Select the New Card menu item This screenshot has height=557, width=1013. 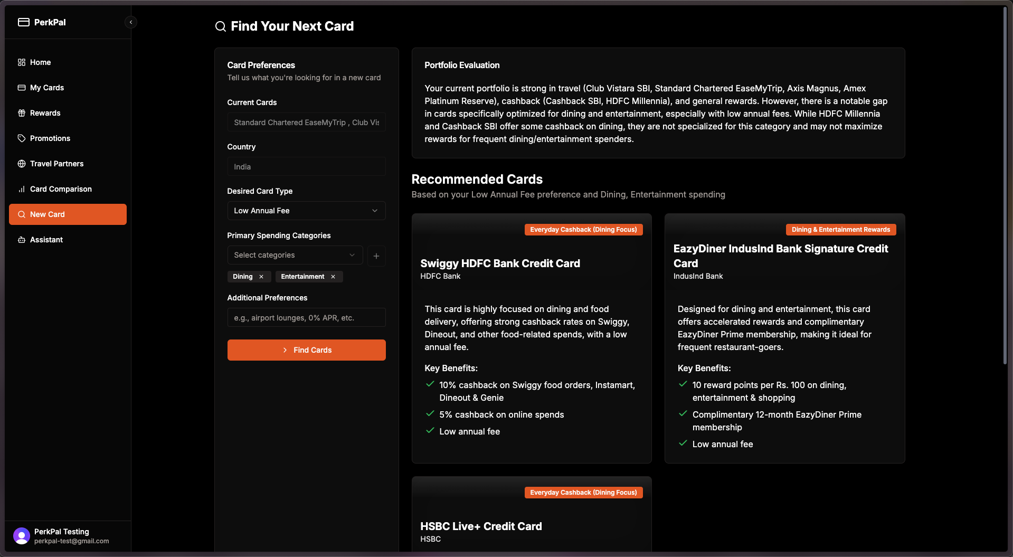pos(68,214)
